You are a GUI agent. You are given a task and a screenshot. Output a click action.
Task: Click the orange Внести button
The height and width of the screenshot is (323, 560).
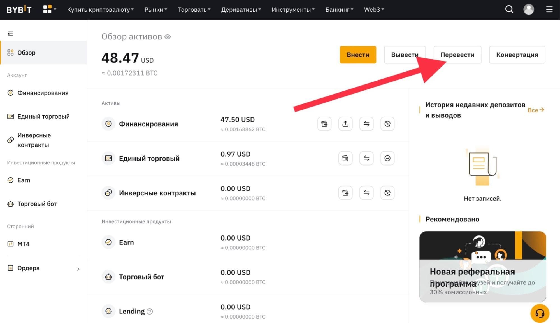(358, 55)
